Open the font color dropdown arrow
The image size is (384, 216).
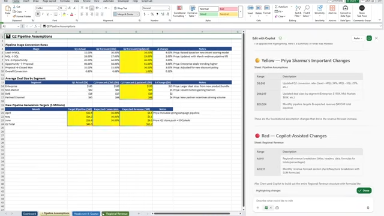(x=75, y=14)
